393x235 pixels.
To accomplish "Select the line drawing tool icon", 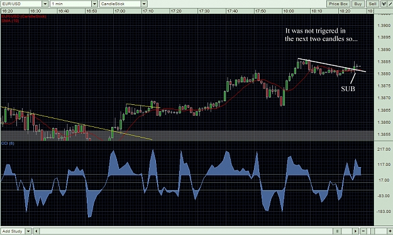I will coord(390,4).
